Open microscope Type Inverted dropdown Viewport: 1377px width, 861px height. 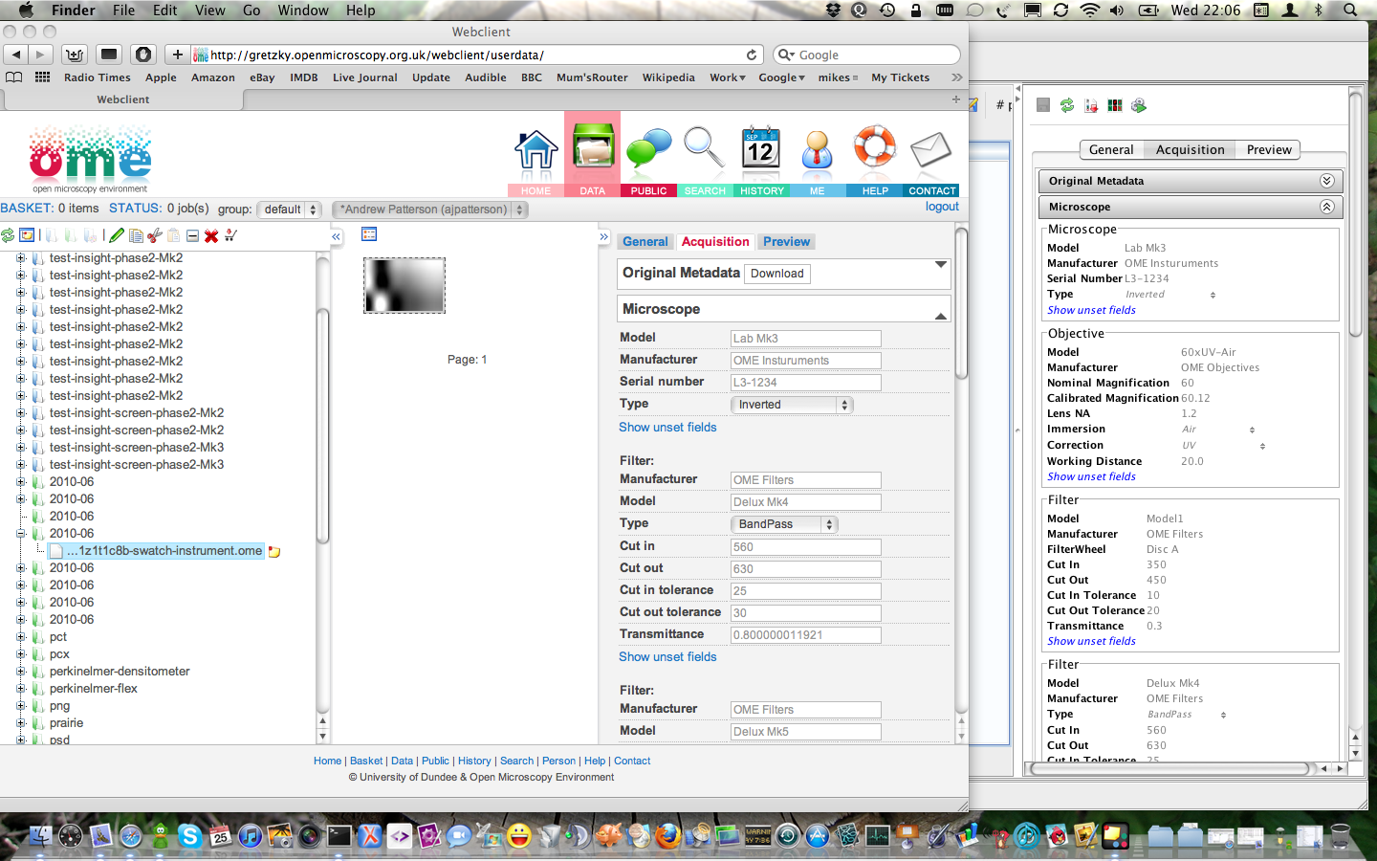pos(791,405)
